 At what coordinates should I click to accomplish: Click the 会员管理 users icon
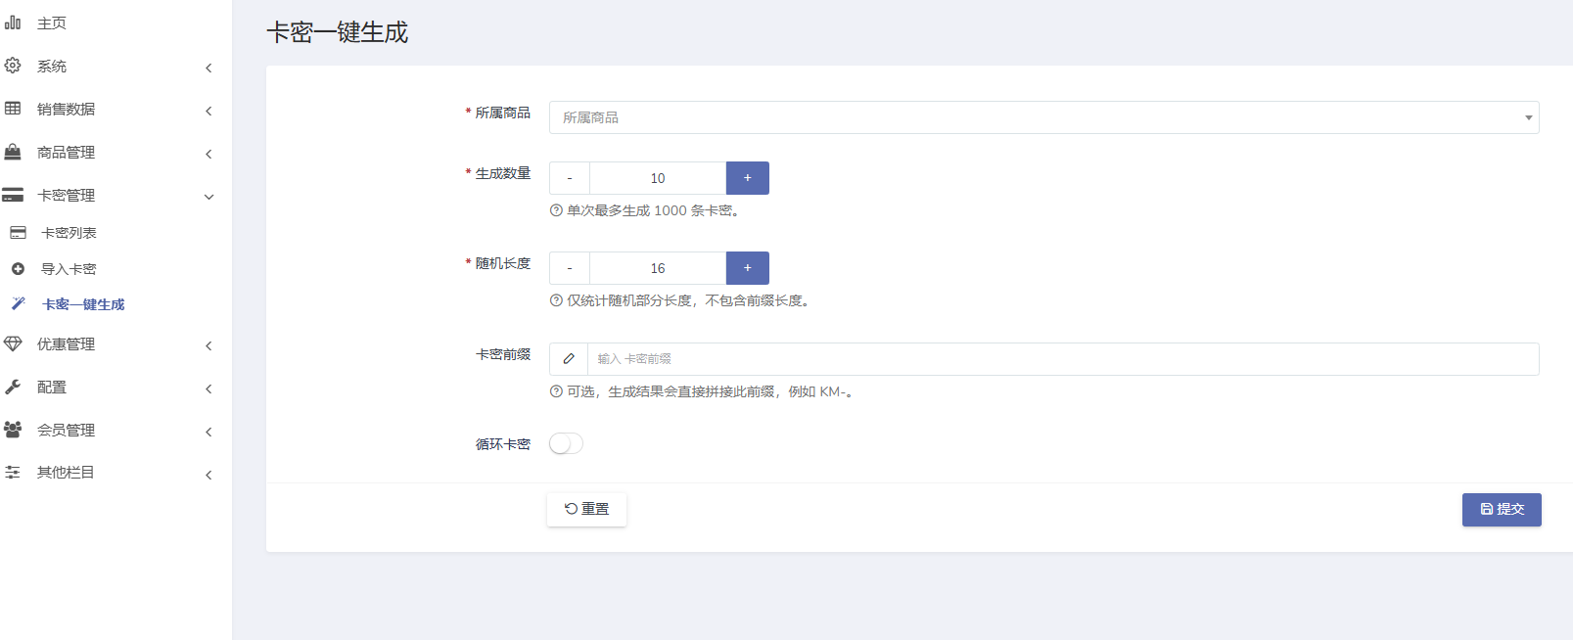13,430
